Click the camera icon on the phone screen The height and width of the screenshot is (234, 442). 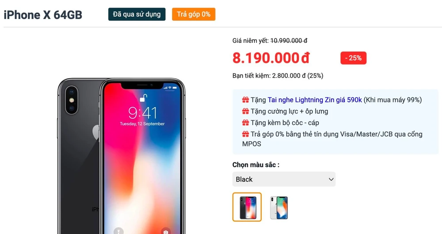coord(166,230)
